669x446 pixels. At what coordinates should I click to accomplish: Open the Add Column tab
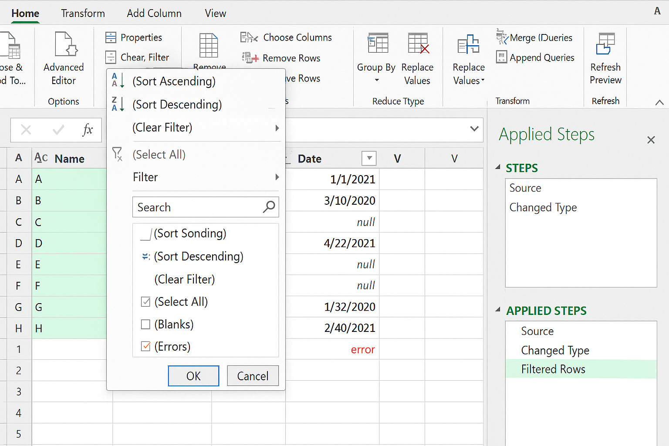(154, 14)
